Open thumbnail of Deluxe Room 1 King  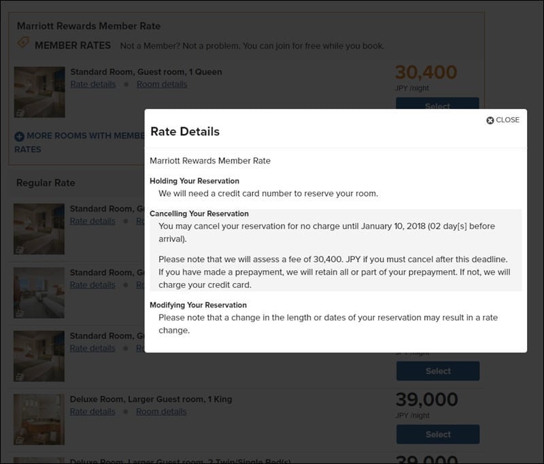click(39, 419)
